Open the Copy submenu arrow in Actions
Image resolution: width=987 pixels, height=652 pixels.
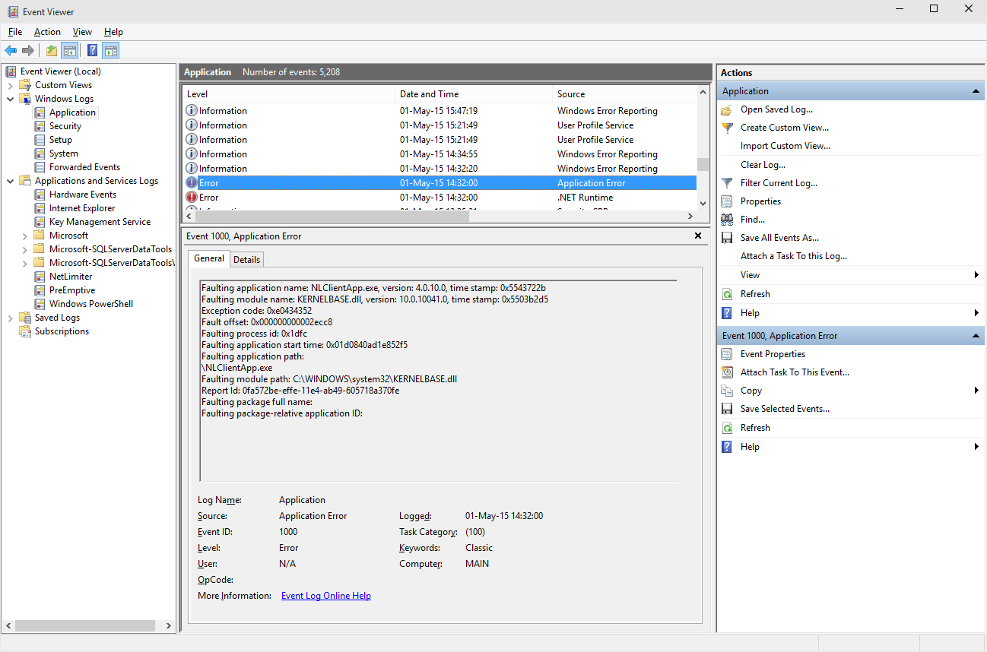[976, 391]
